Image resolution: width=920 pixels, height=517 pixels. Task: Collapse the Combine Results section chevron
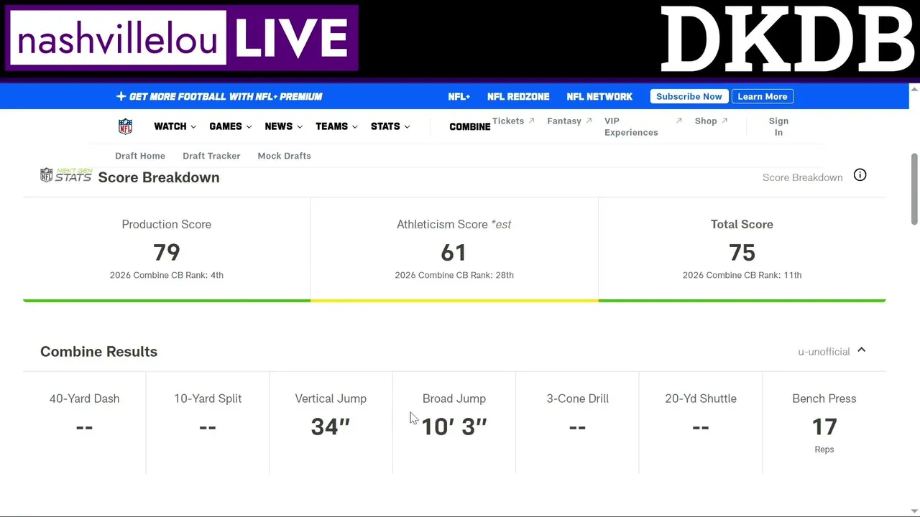[x=861, y=350]
